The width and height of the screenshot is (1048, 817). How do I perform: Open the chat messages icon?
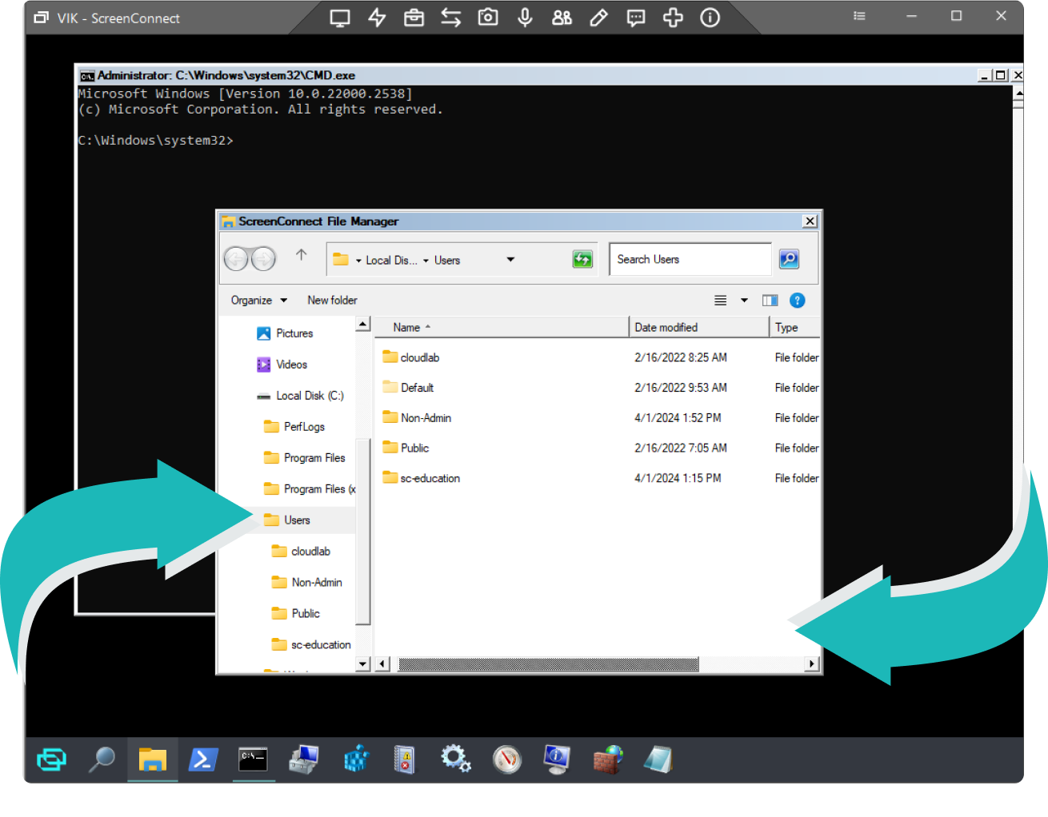point(636,18)
